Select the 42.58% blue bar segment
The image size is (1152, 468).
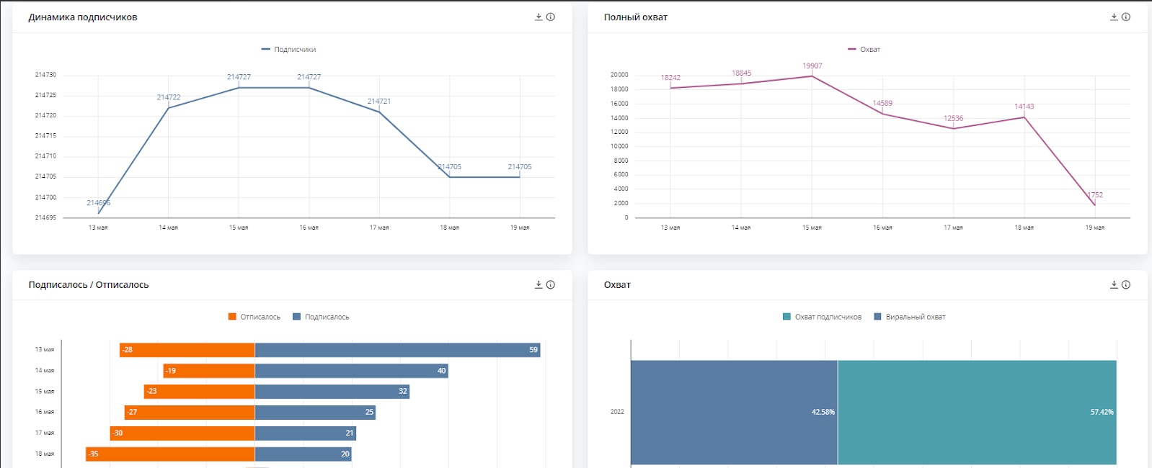[x=734, y=413]
